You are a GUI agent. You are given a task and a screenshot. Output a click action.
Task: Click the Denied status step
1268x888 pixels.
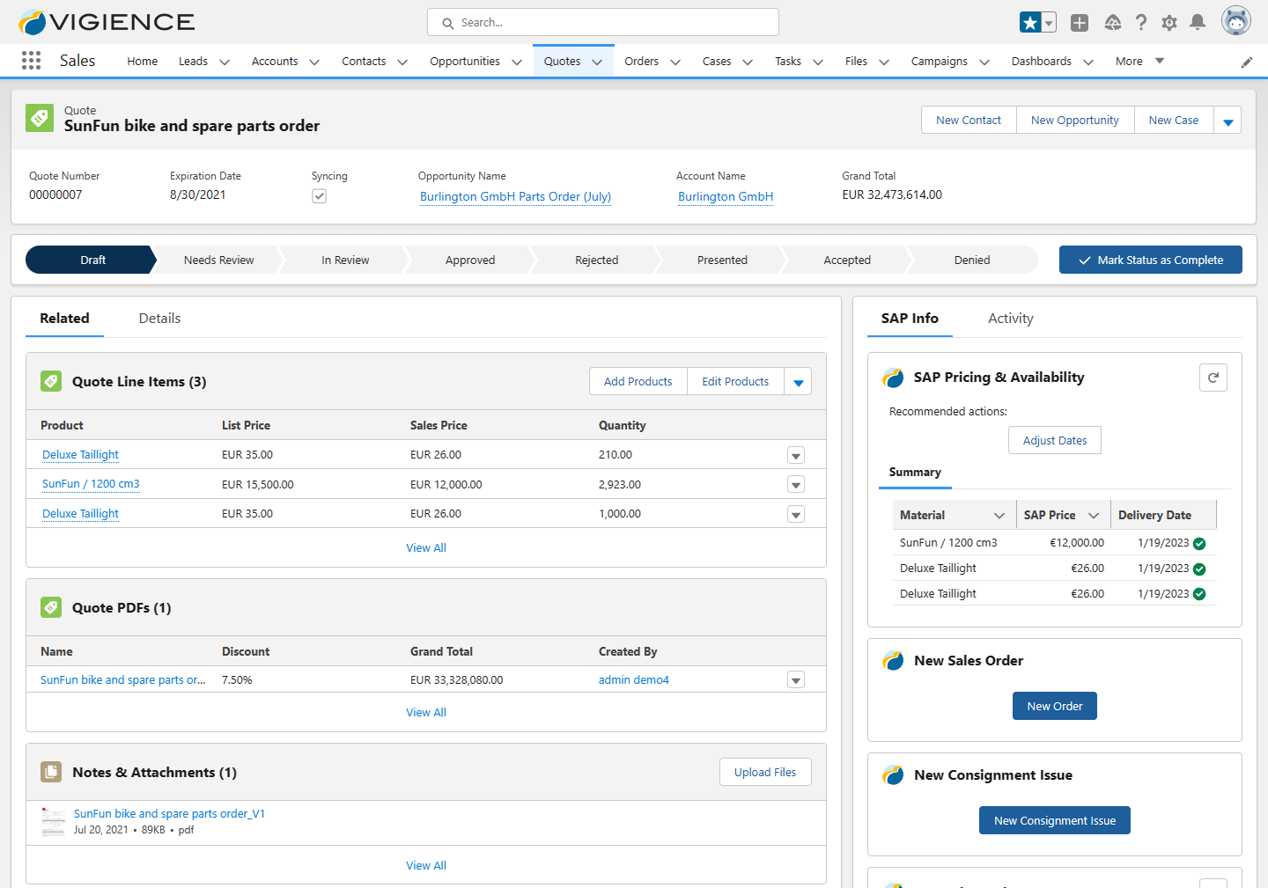click(x=972, y=261)
